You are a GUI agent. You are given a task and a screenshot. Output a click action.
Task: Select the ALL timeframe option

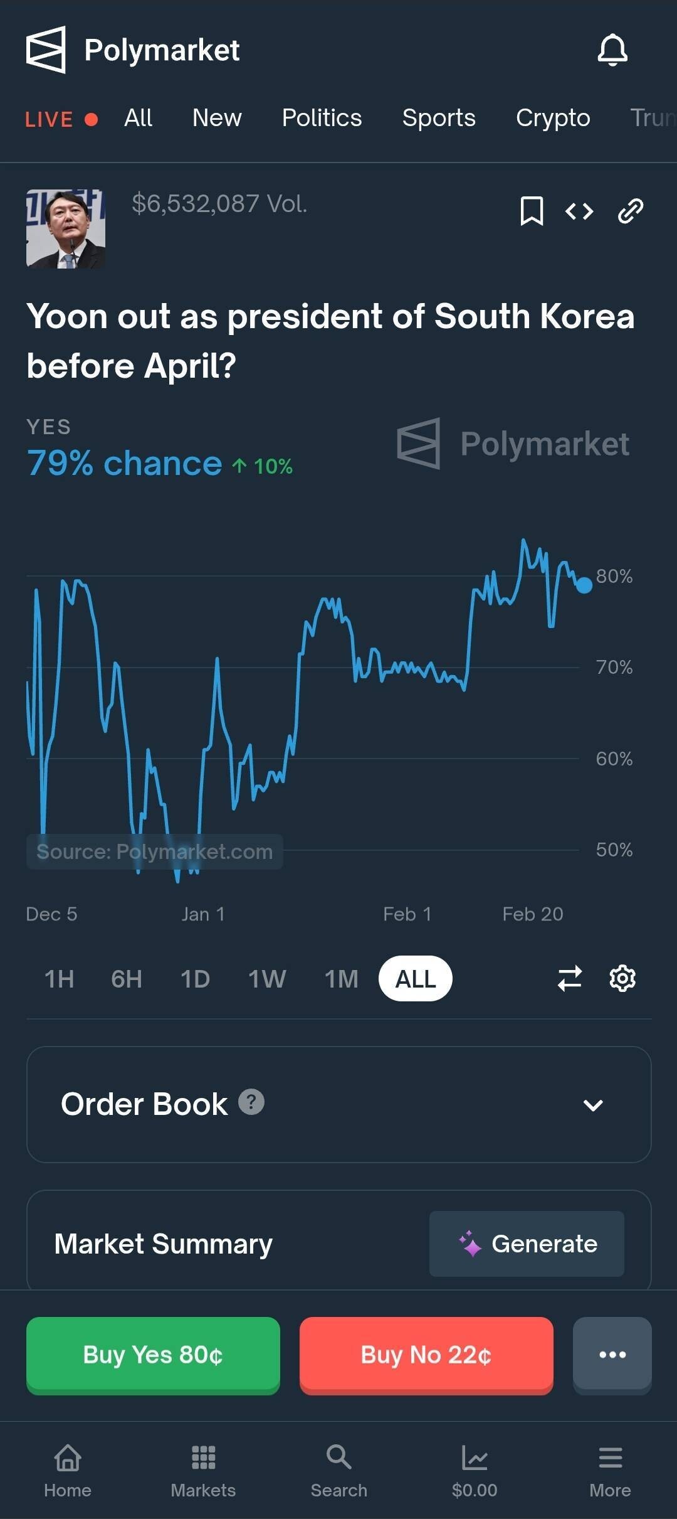(415, 979)
